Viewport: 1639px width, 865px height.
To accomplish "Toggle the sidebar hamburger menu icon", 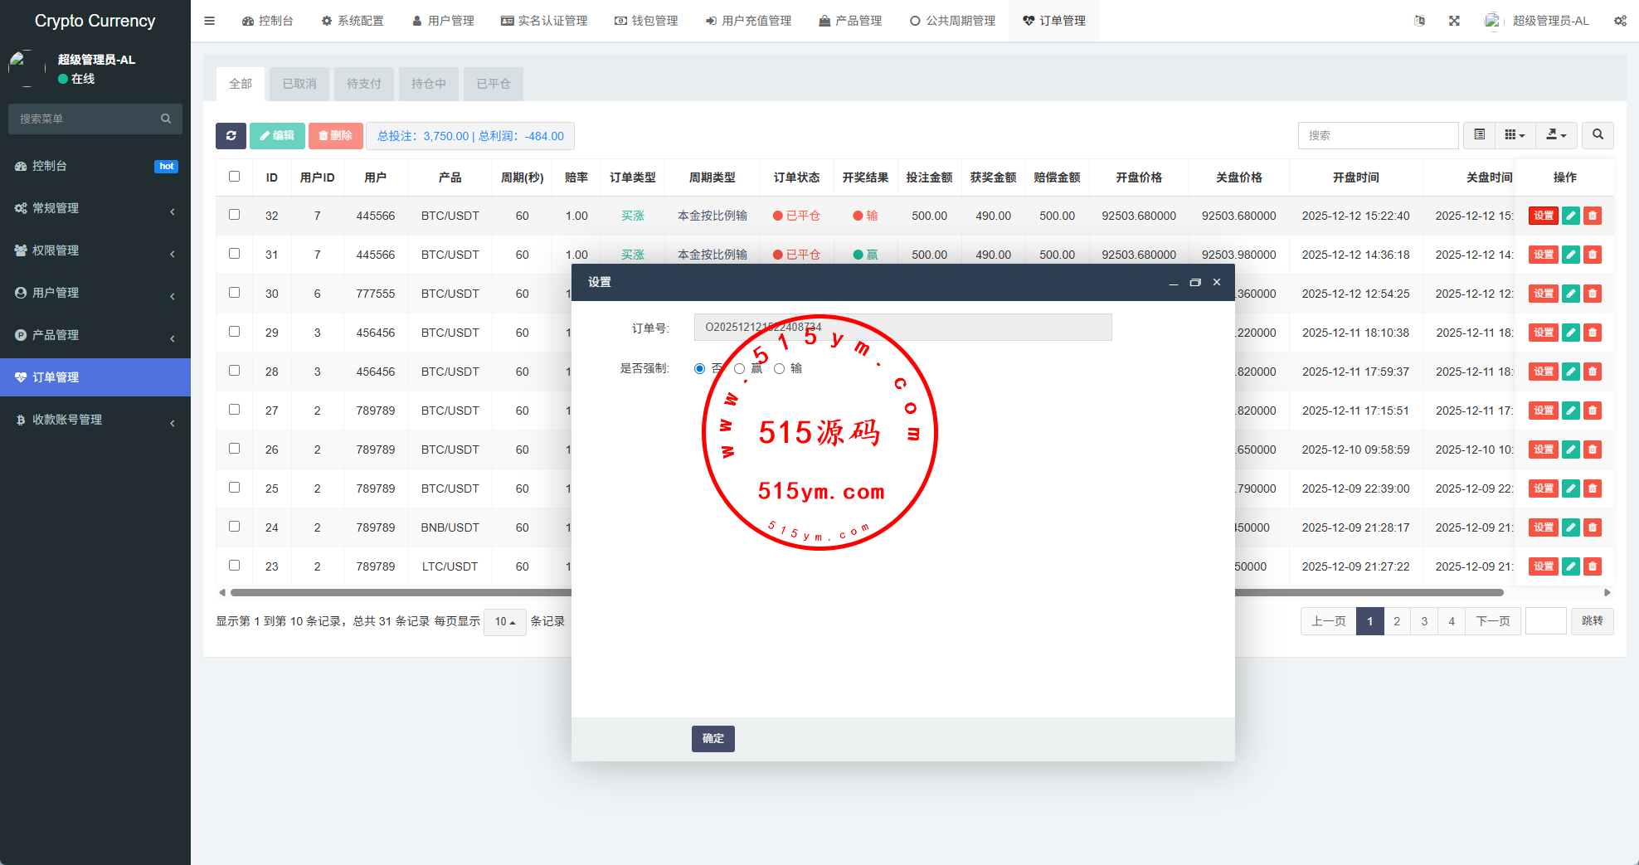I will [x=209, y=21].
